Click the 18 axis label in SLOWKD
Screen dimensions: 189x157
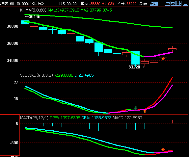pos(16,98)
